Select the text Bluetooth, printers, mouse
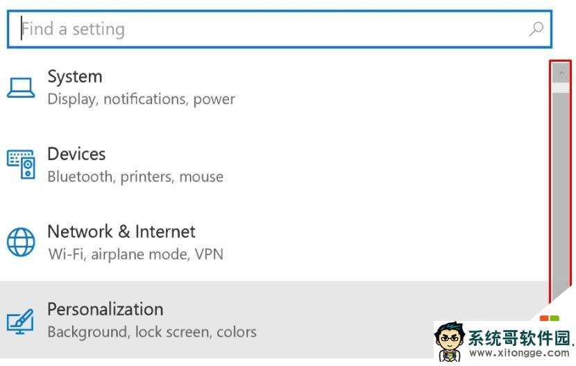Image resolution: width=576 pixels, height=366 pixels. 135,177
